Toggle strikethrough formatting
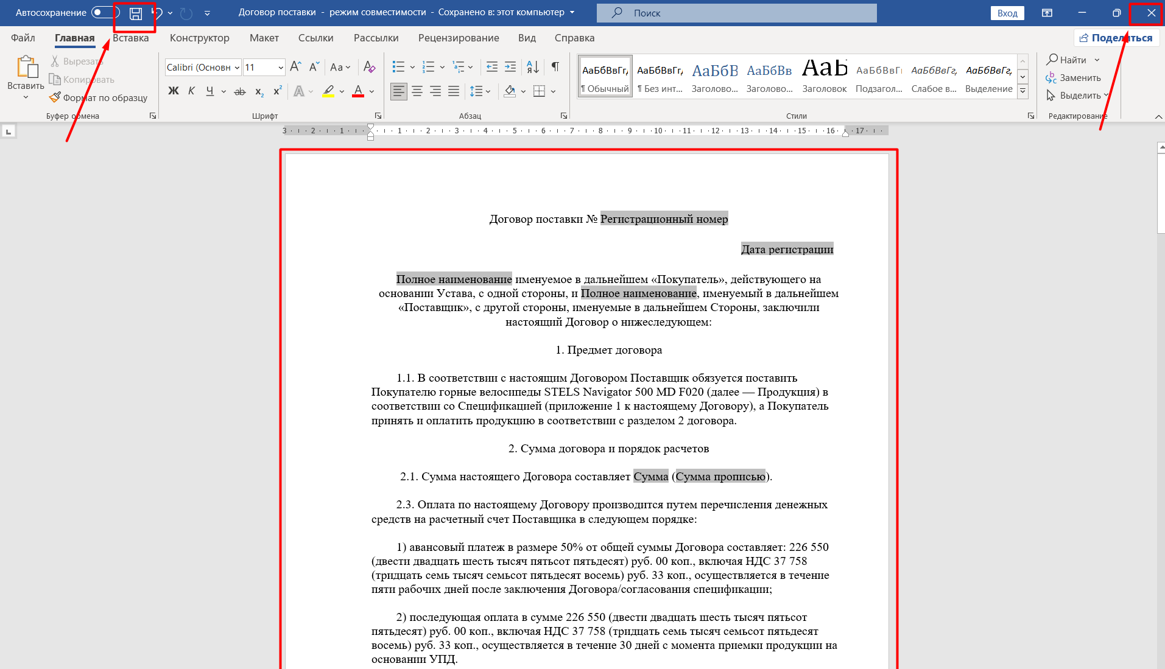This screenshot has width=1165, height=669. pyautogui.click(x=240, y=91)
